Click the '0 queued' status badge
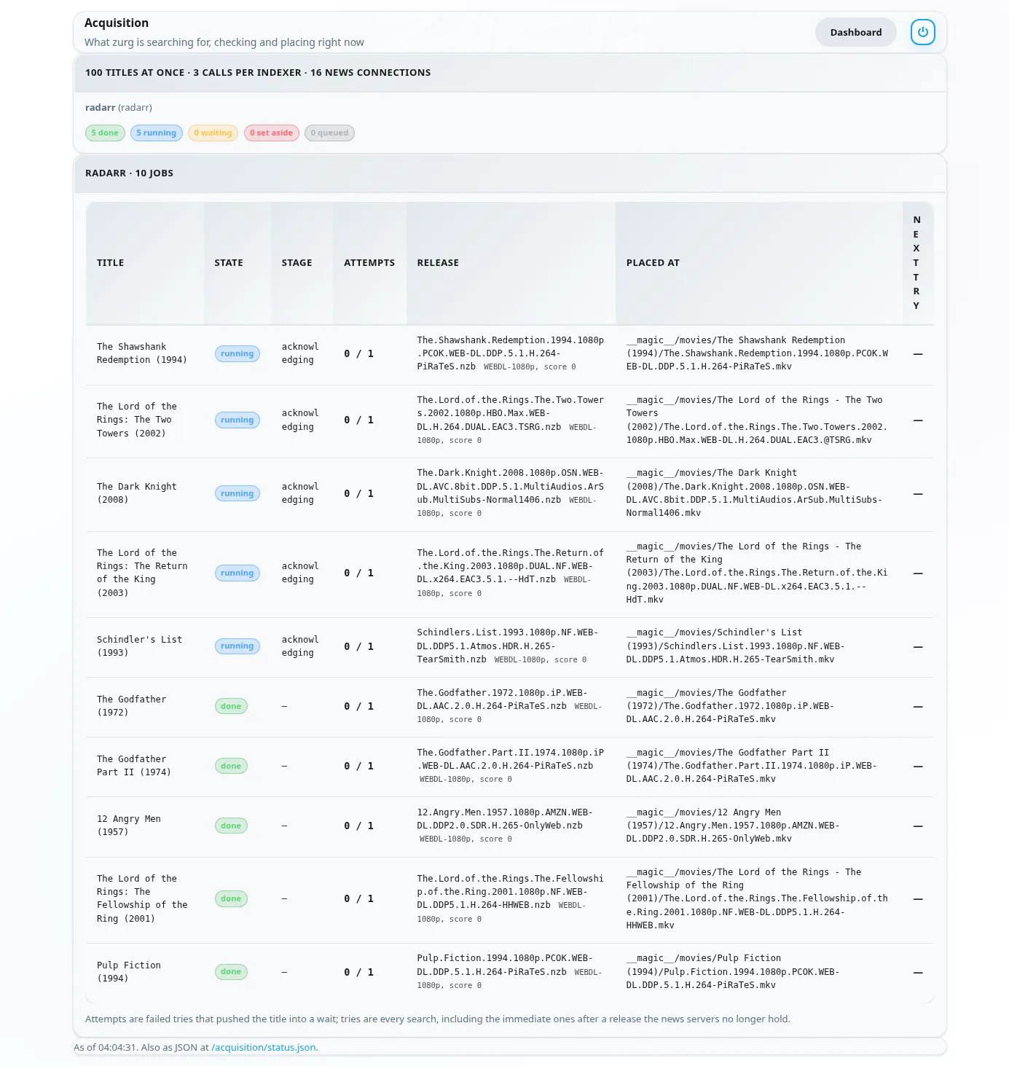The width and height of the screenshot is (1009, 1066). pyautogui.click(x=329, y=133)
